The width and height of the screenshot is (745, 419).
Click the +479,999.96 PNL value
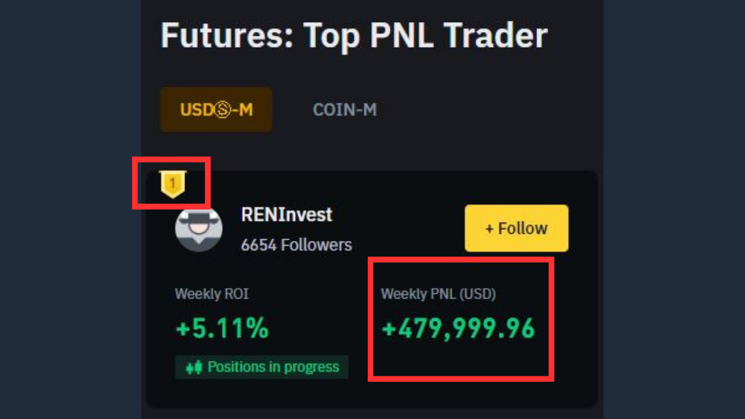(x=458, y=329)
